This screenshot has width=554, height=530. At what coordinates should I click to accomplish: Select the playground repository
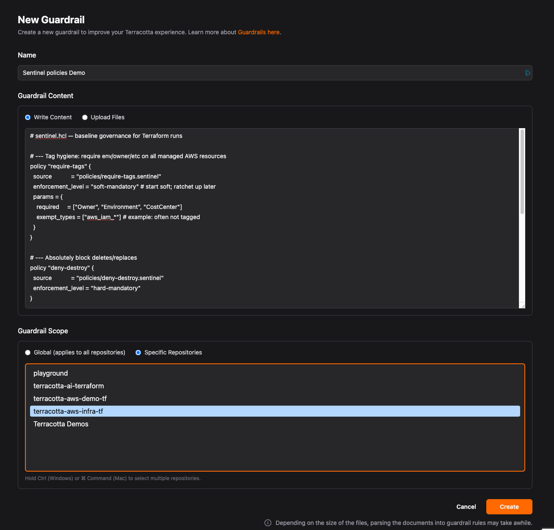51,373
